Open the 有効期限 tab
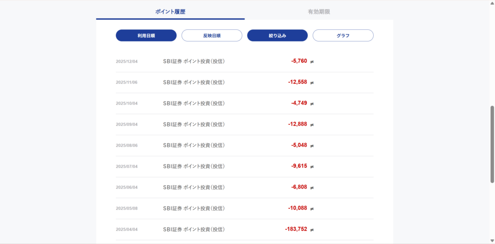 [x=319, y=12]
